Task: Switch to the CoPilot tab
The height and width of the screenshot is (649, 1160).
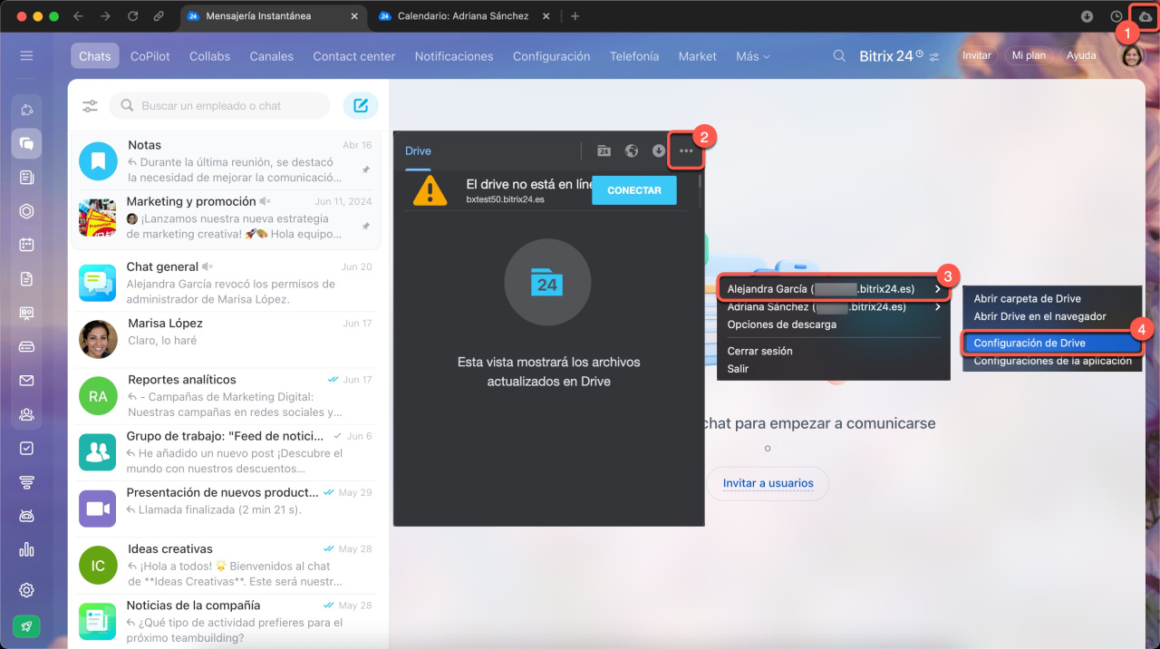Action: tap(150, 56)
